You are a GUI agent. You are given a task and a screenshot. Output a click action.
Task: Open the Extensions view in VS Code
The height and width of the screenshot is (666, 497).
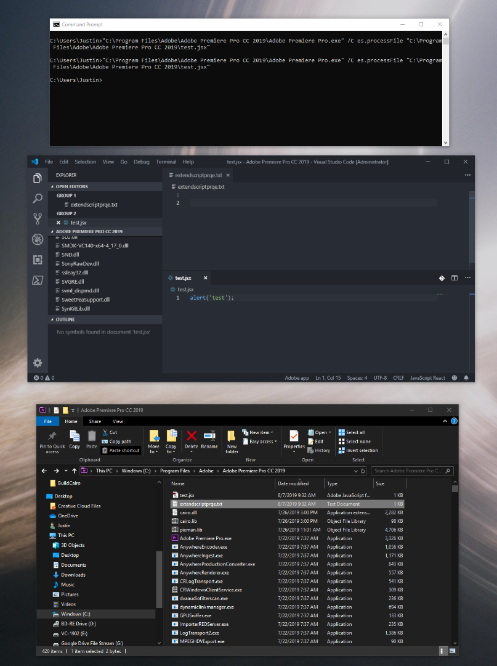(x=38, y=260)
